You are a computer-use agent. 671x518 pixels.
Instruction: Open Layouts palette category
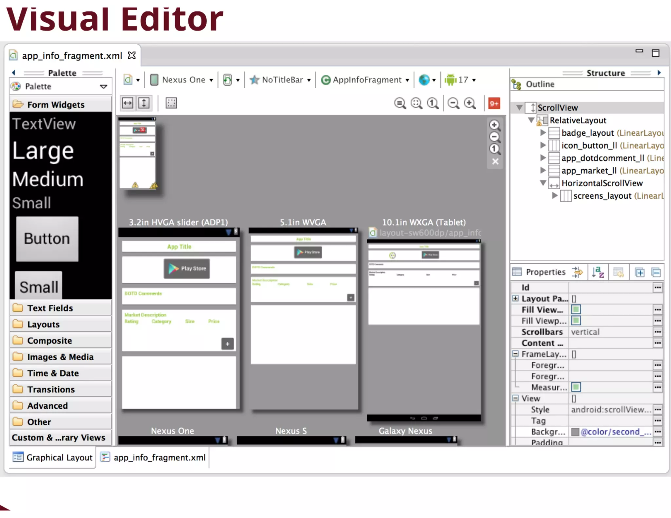[x=61, y=324]
